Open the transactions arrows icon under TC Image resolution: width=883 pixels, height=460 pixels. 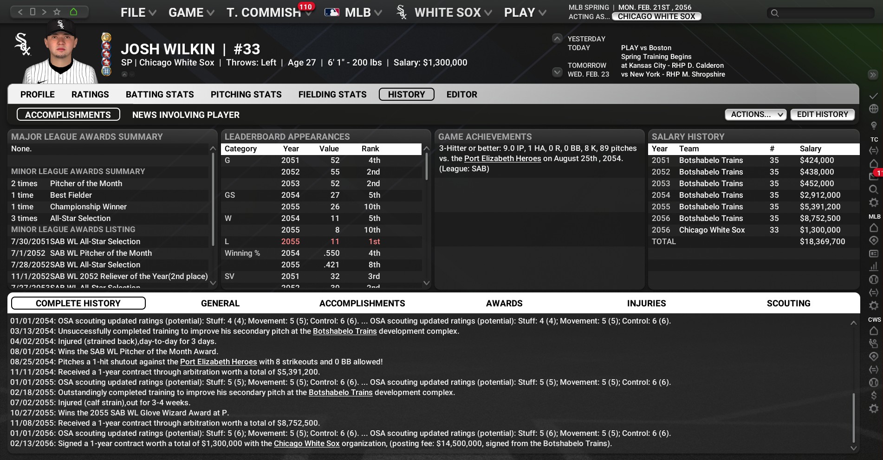873,150
